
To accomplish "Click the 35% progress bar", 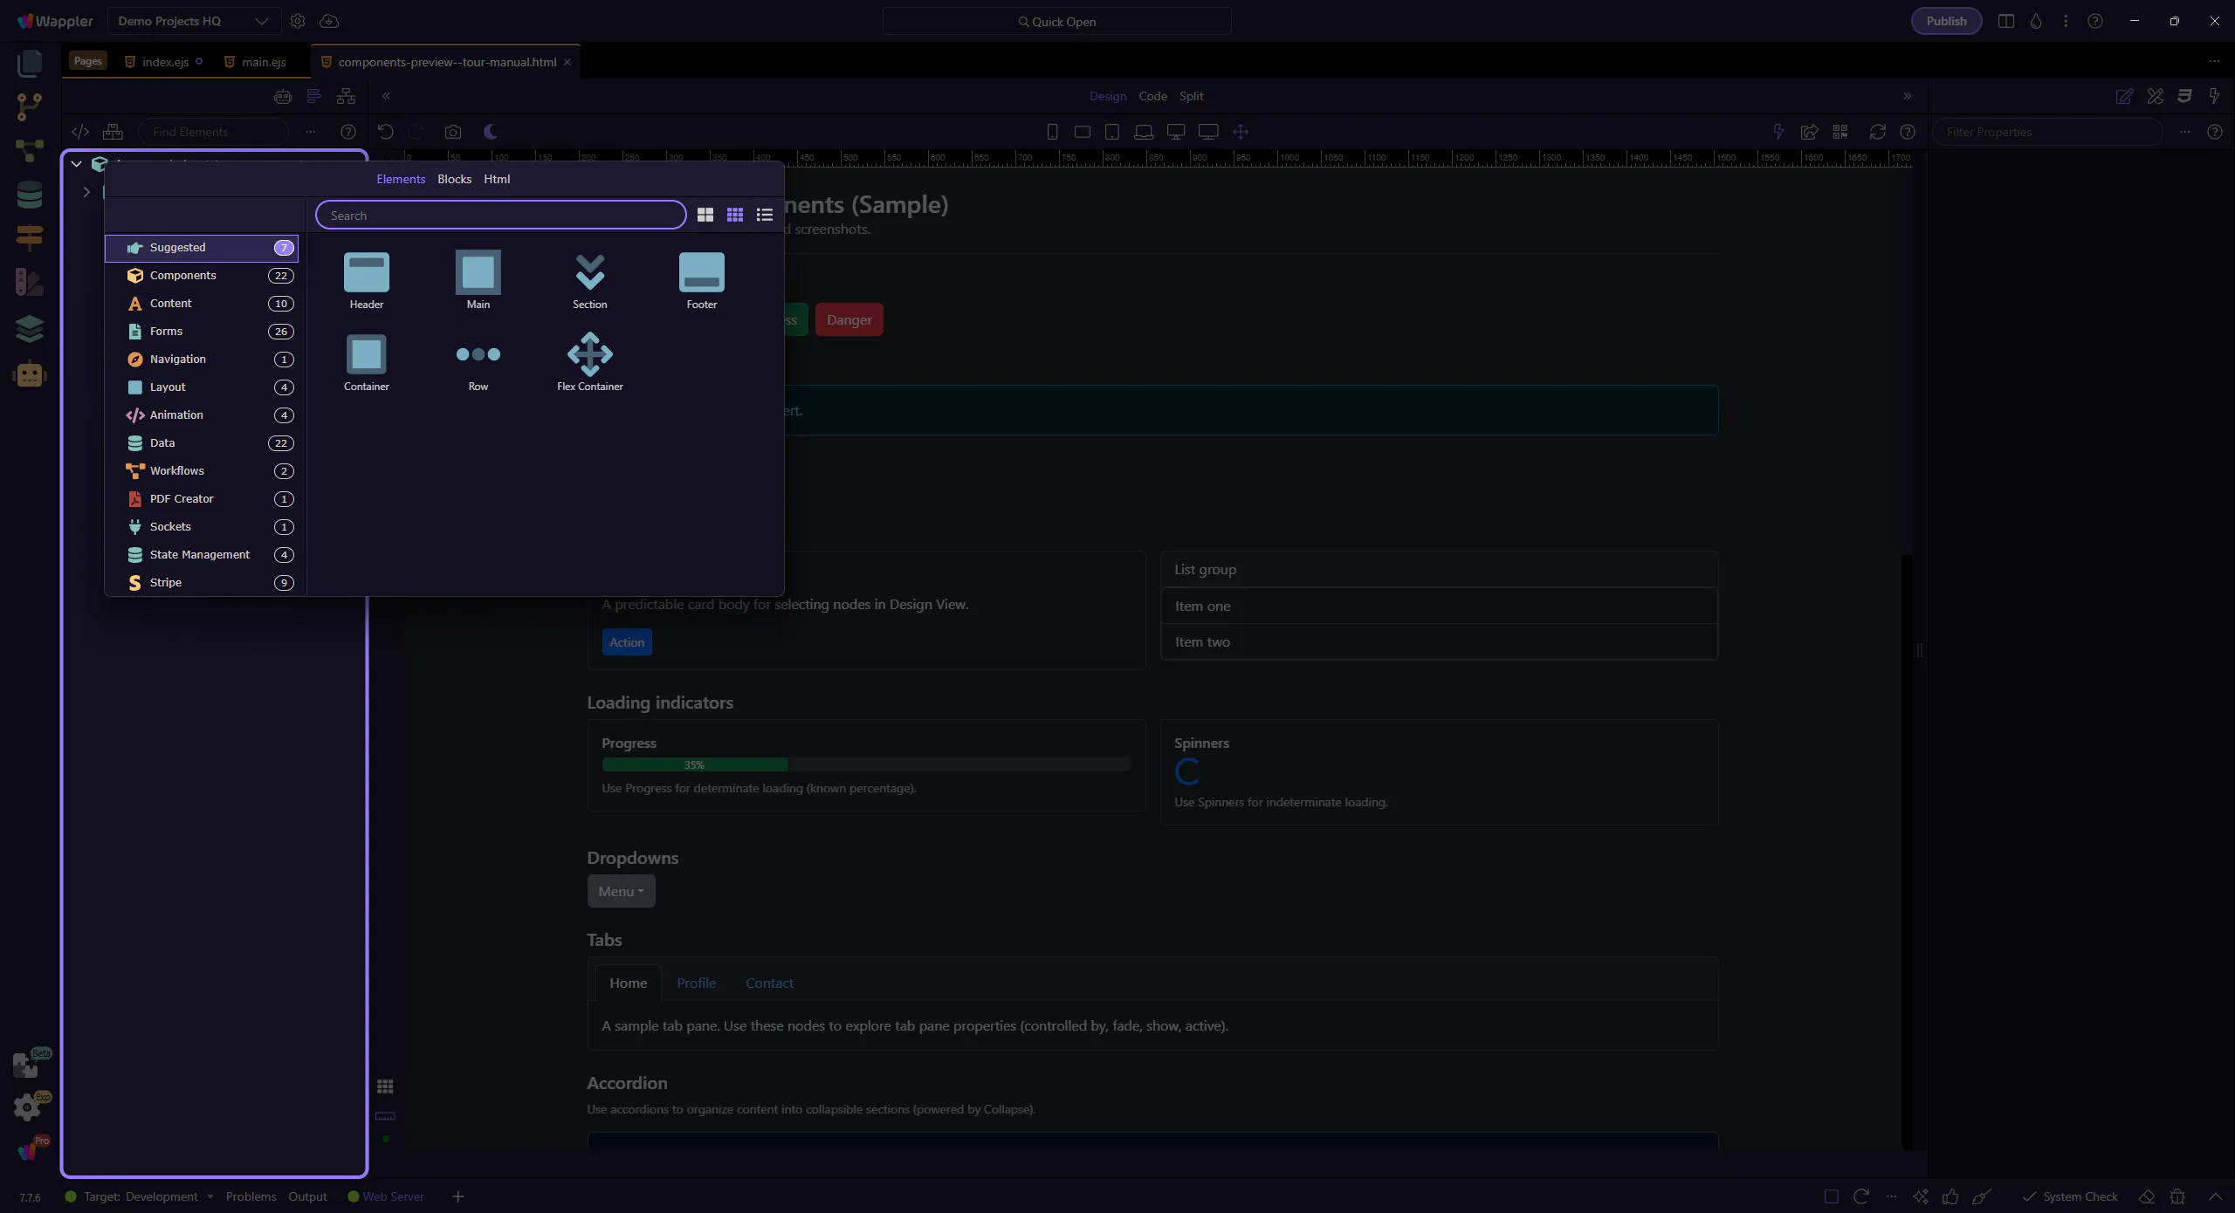I will pos(694,764).
